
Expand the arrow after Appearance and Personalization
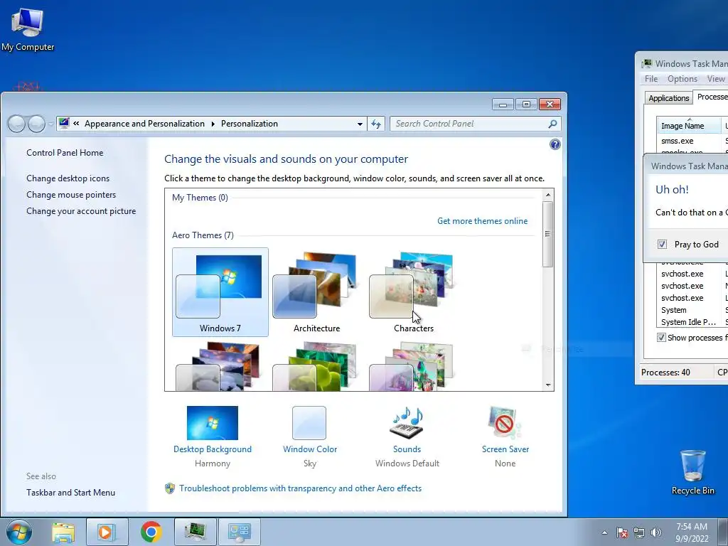[x=213, y=124]
